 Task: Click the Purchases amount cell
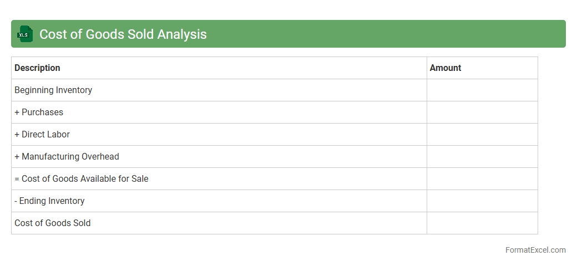pyautogui.click(x=482, y=112)
